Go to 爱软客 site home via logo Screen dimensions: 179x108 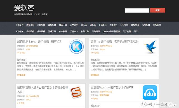(24, 8)
